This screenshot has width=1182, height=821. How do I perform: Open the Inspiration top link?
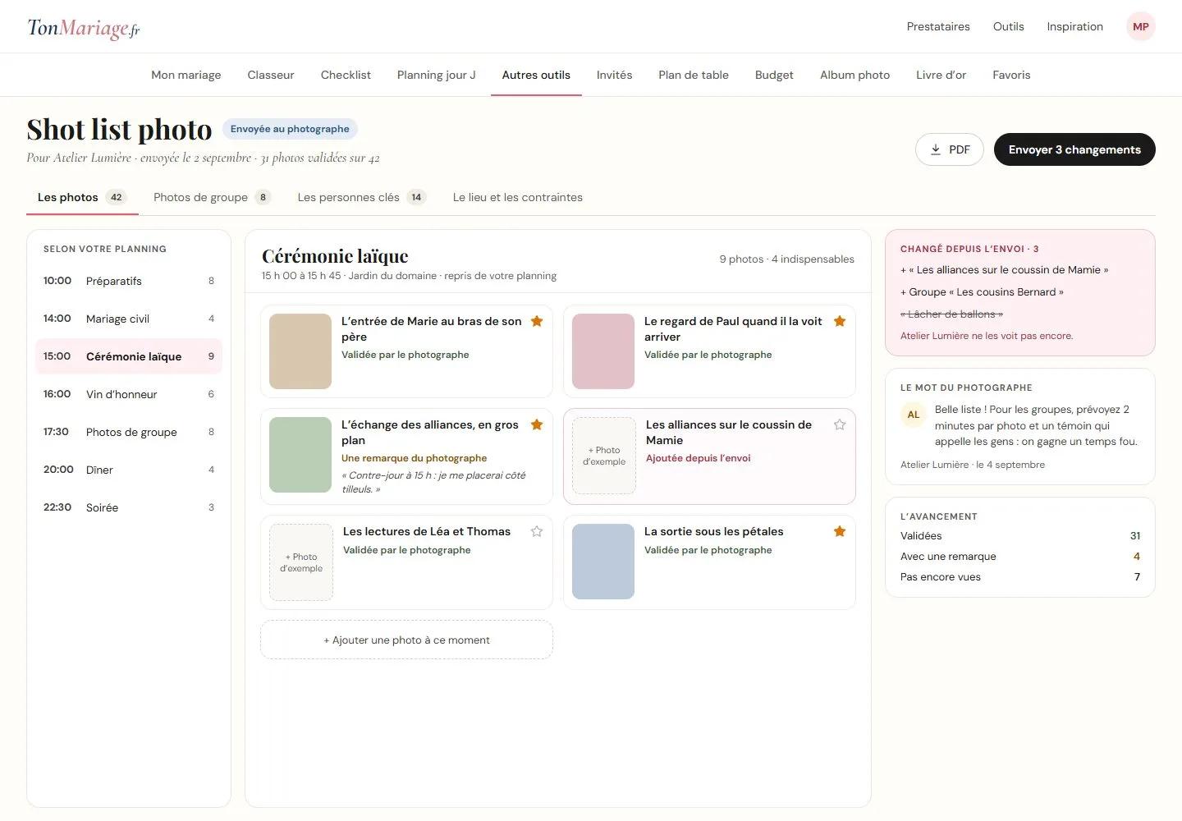click(x=1074, y=26)
